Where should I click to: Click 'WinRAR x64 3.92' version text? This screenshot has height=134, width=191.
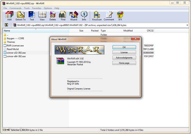[76, 59]
